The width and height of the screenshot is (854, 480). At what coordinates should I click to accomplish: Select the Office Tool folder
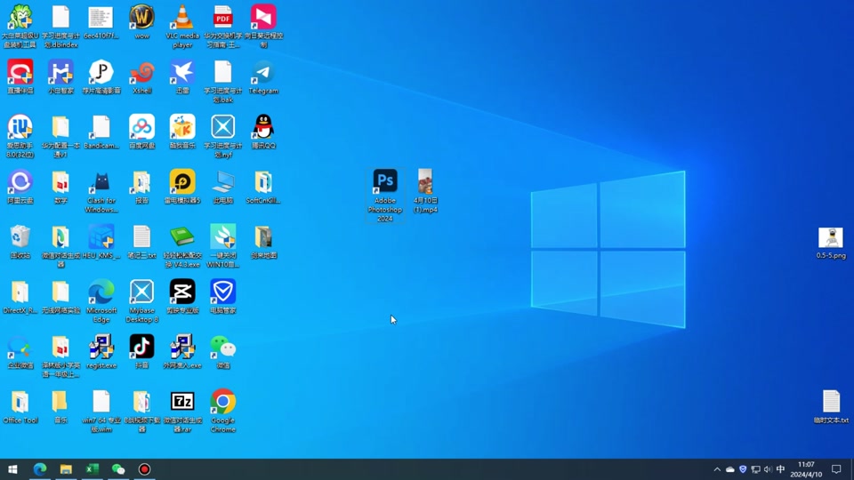point(20,406)
